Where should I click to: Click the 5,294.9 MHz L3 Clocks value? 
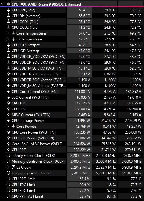pyautogui.click(x=80, y=167)
